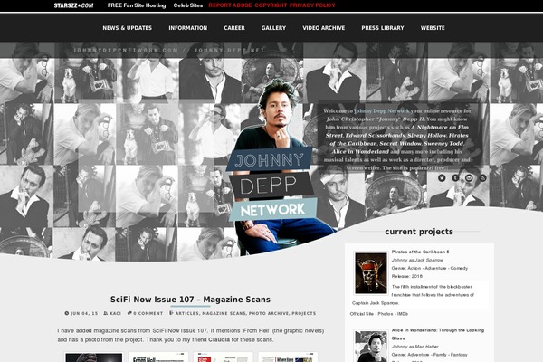Click the Johnny Depp Network link in welcome text
This screenshot has height=362, width=543.
point(382,110)
